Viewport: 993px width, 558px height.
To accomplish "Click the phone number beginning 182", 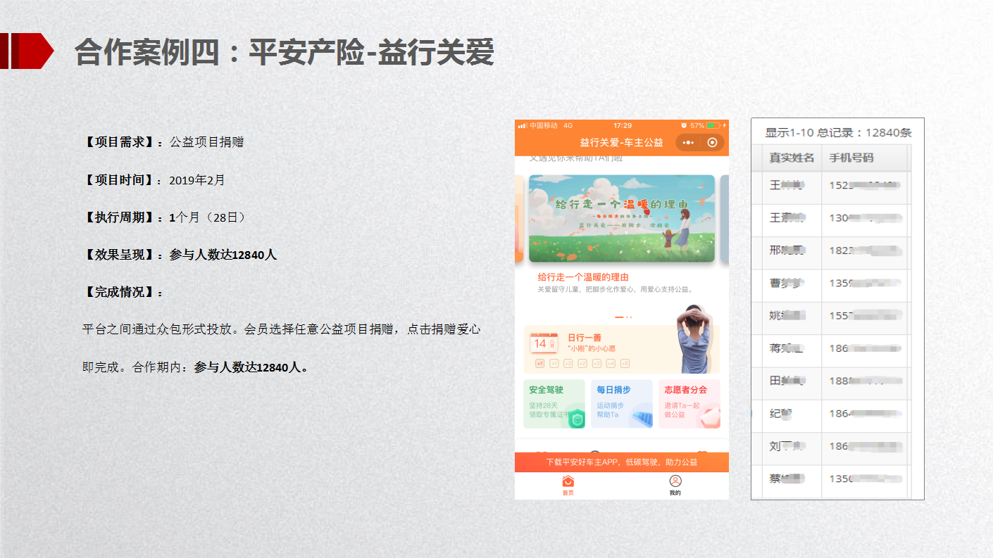I will click(866, 251).
